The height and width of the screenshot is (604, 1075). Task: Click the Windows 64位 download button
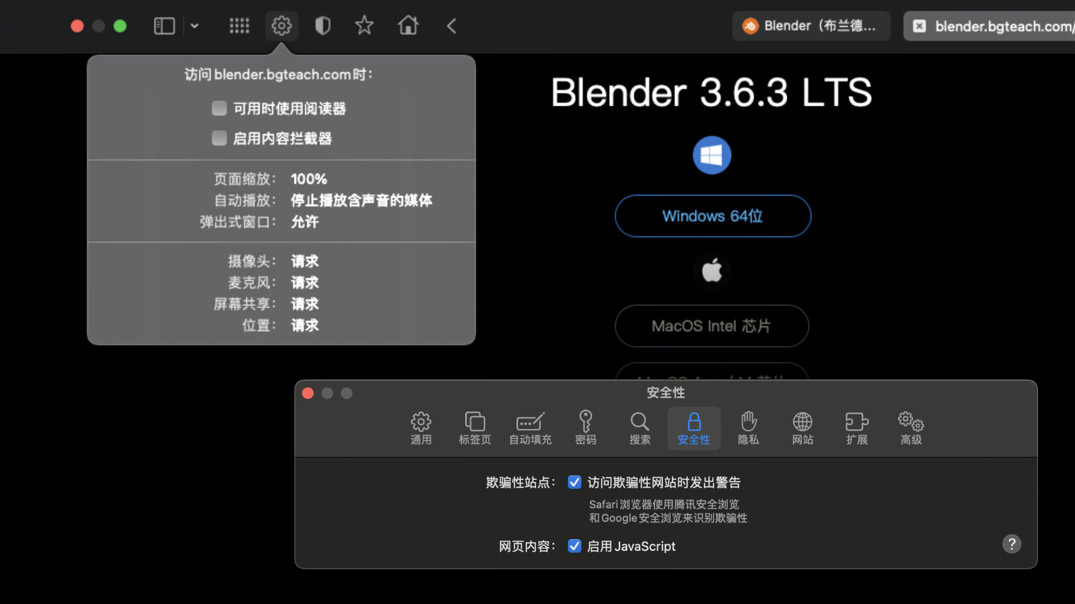click(x=712, y=216)
